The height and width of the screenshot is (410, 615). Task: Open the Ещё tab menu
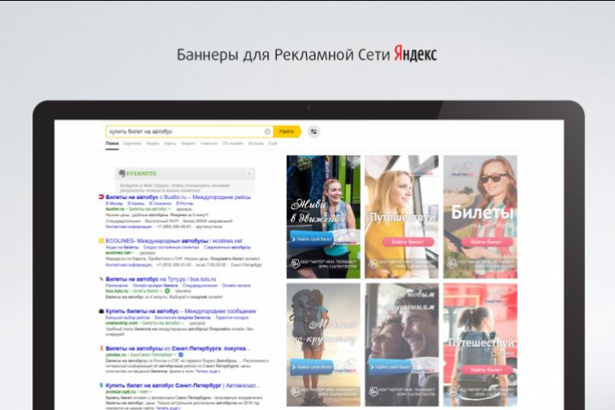pos(272,143)
